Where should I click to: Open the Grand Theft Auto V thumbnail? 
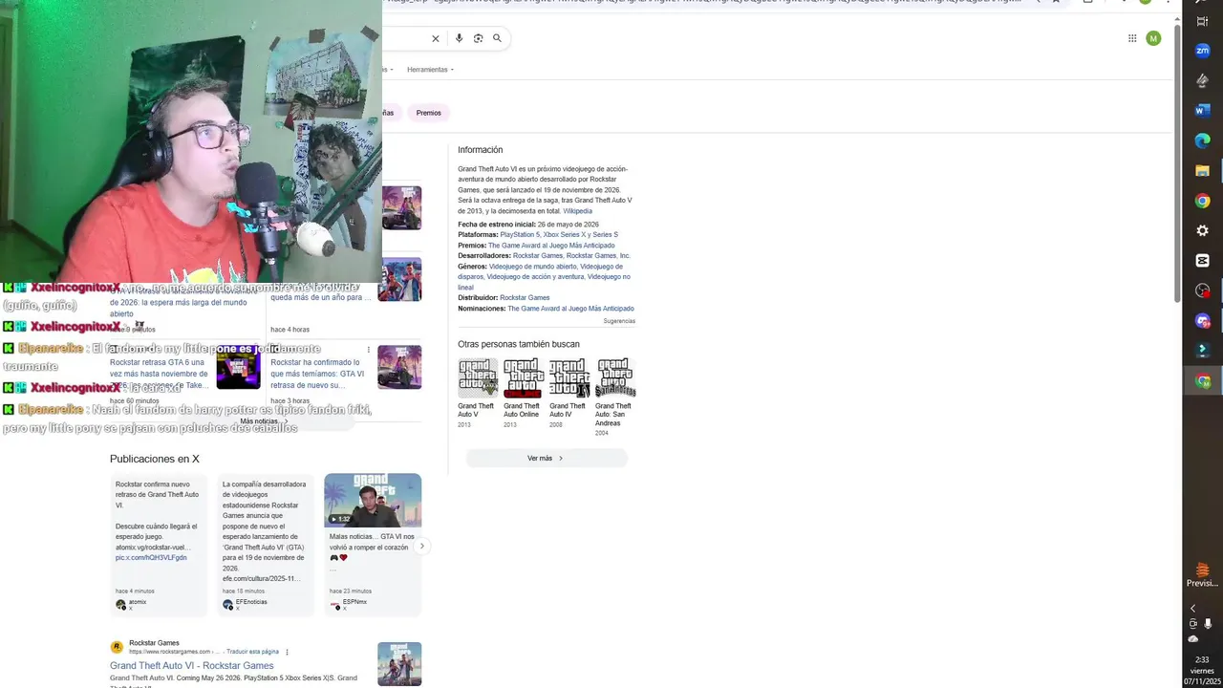tap(478, 378)
